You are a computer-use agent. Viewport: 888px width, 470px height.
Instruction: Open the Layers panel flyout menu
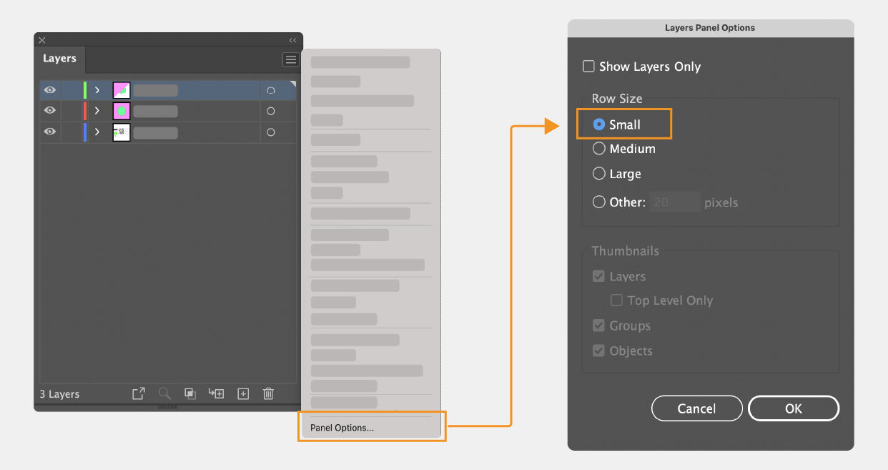pos(290,59)
